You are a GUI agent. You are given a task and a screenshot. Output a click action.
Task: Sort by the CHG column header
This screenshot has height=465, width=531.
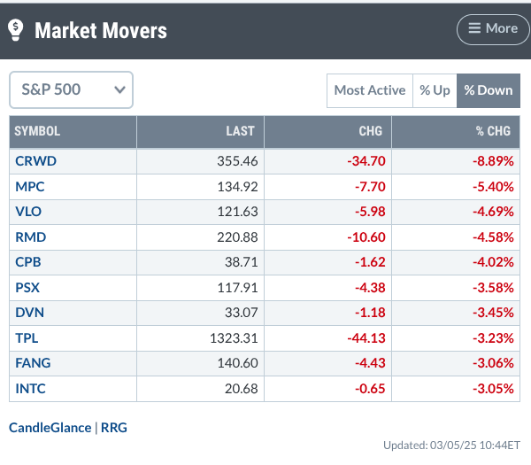327,131
